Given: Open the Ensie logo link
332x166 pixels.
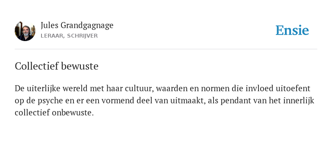Looking at the screenshot, I should pyautogui.click(x=292, y=30).
